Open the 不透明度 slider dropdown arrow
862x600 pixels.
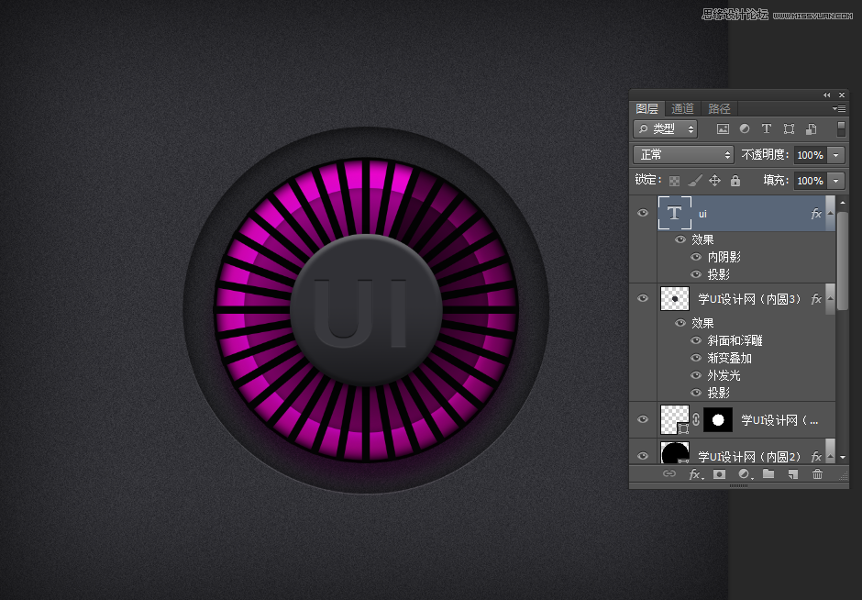(x=835, y=155)
